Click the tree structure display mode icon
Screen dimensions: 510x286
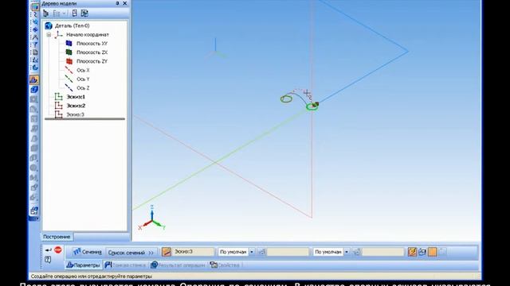pyautogui.click(x=46, y=14)
